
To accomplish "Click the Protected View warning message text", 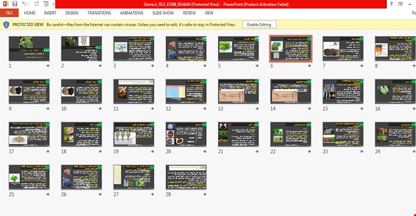I will (141, 25).
